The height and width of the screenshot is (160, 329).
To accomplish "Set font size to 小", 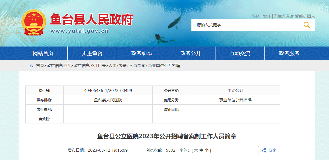I will [206, 150].
